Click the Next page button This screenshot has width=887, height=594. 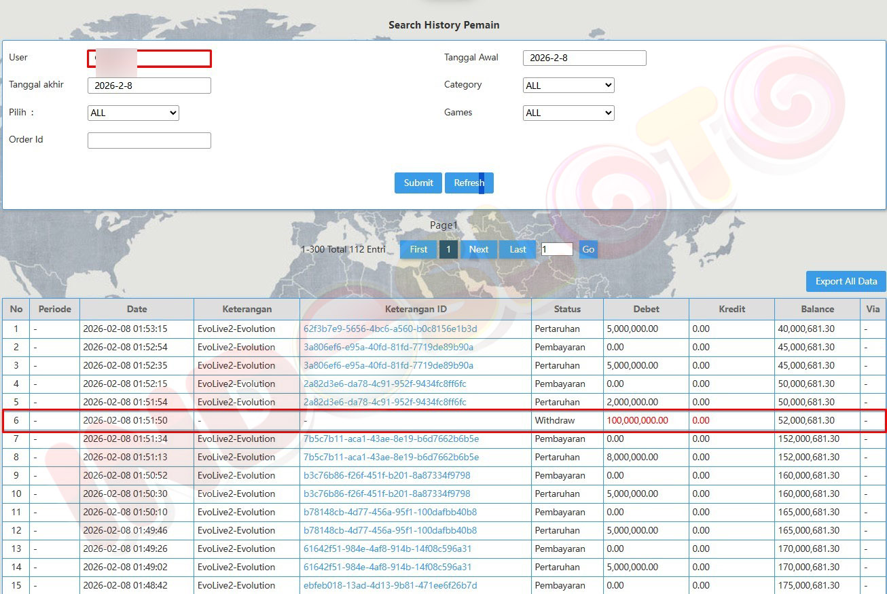478,249
